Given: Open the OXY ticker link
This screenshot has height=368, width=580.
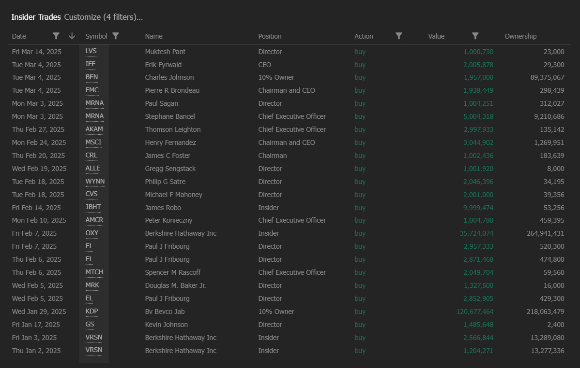Looking at the screenshot, I should coord(92,233).
